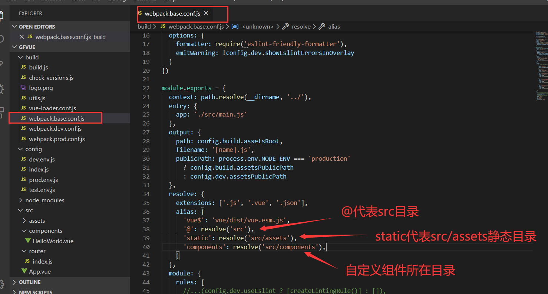The width and height of the screenshot is (548, 294).
Task: Open index.js under router folder
Action: 43,261
